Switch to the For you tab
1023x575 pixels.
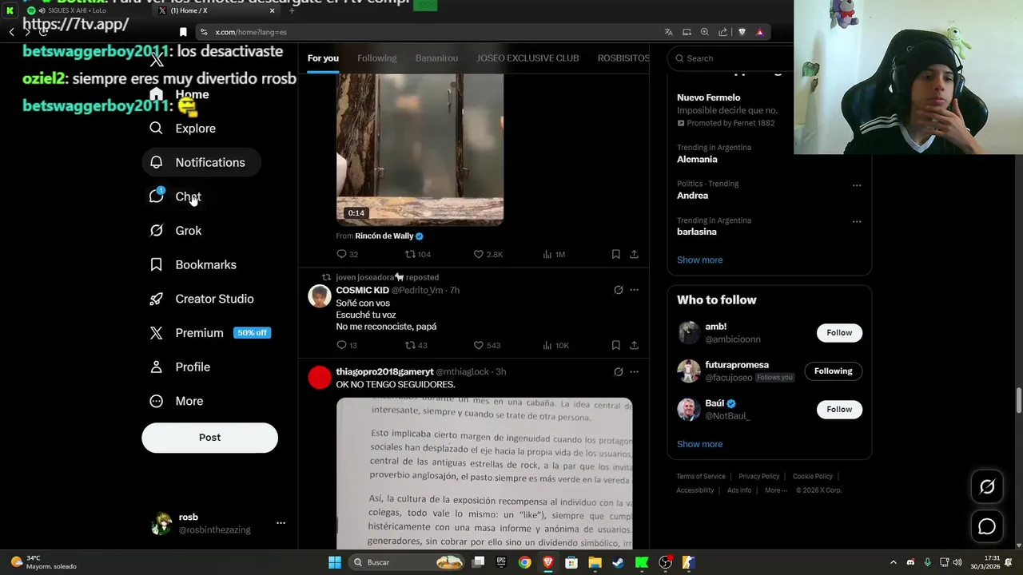tap(323, 58)
